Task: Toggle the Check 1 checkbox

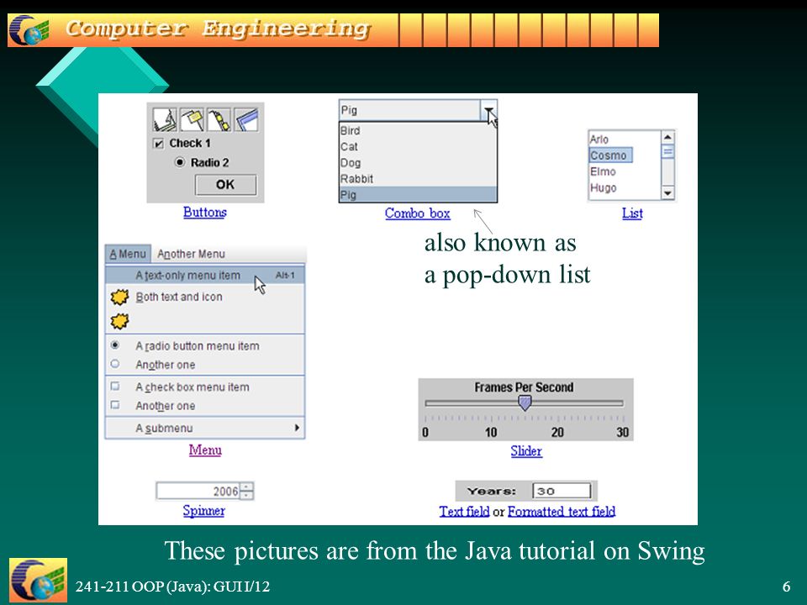Action: click(x=159, y=144)
